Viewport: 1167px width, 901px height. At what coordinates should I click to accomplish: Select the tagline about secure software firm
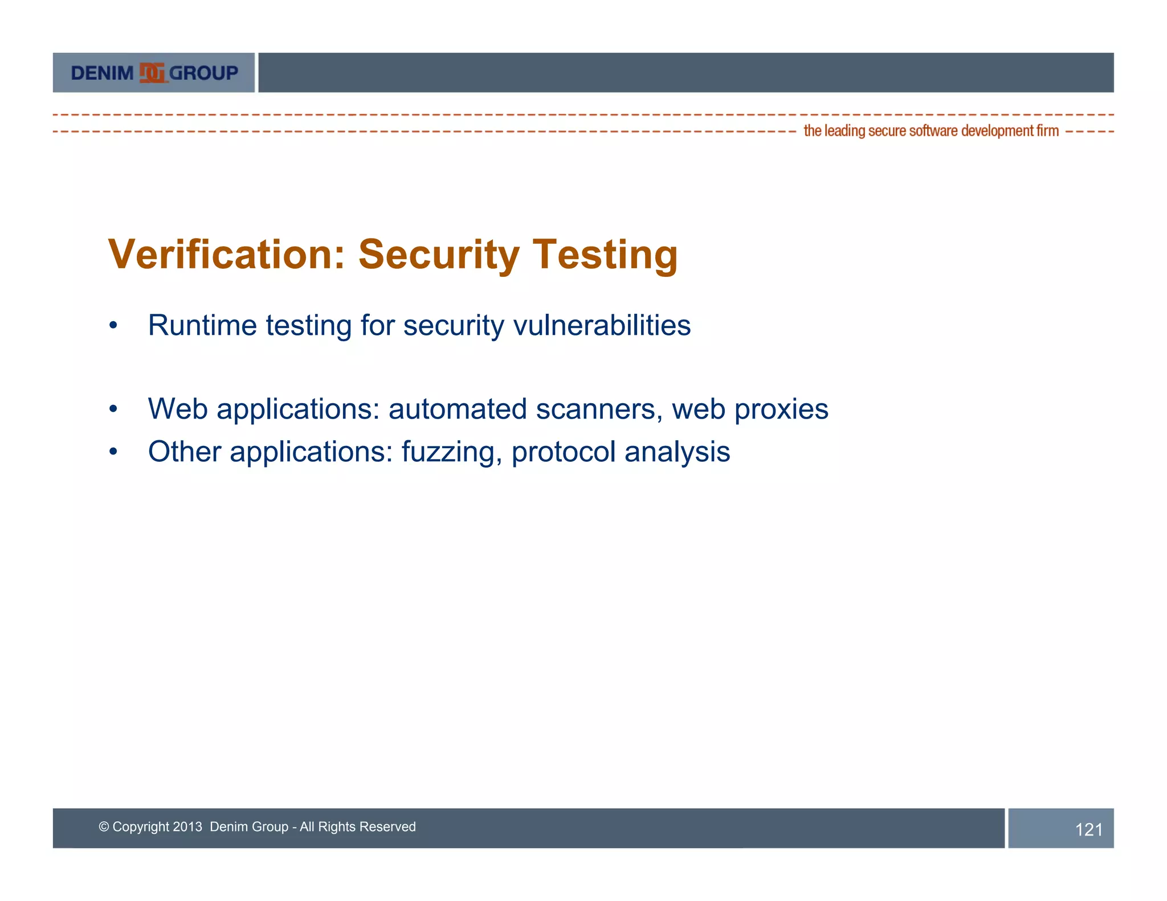tap(931, 131)
